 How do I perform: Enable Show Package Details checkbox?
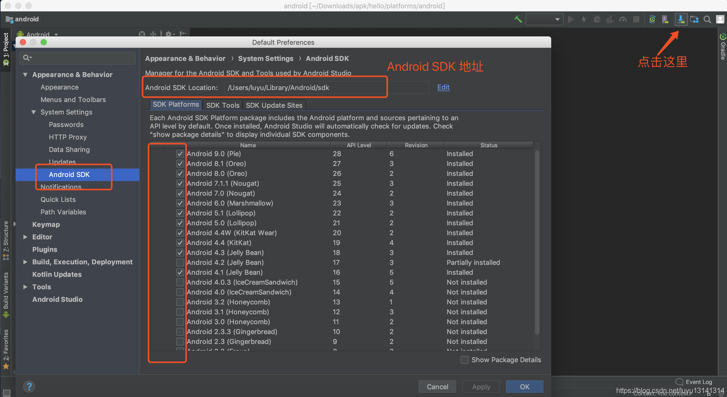[465, 360]
